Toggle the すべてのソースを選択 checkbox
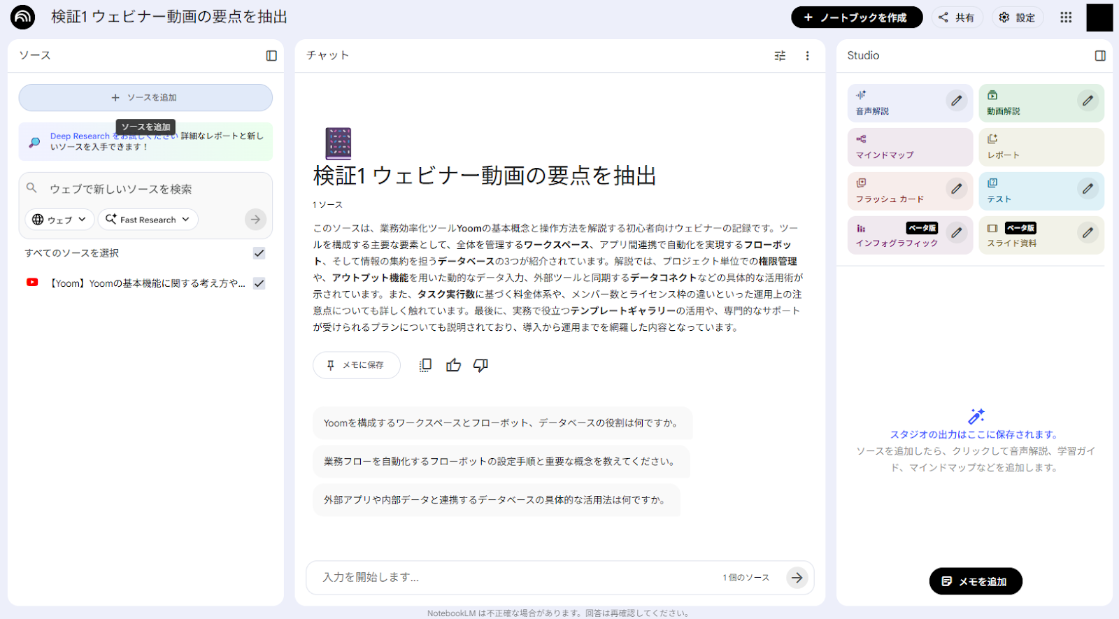 [x=259, y=253]
